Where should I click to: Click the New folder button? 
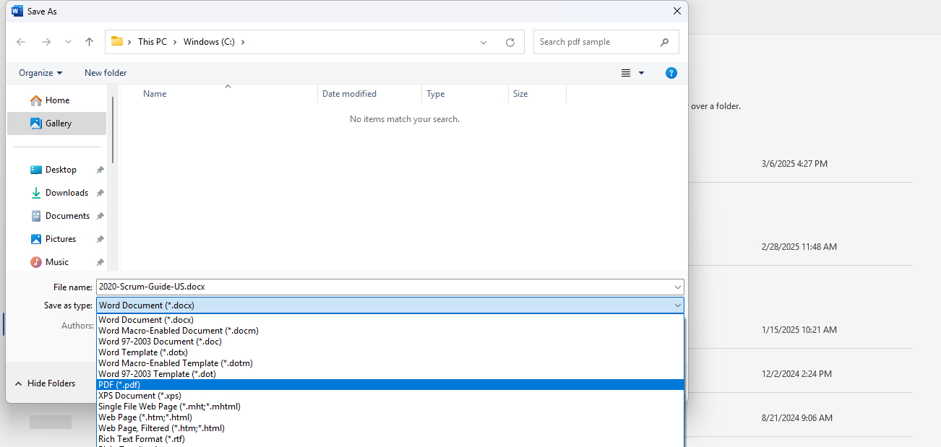point(105,72)
